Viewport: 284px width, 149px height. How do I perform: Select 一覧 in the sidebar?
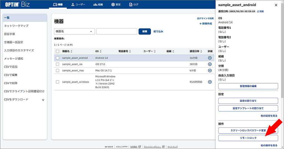[x=25, y=18]
